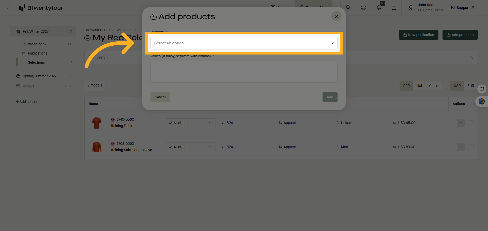Collapse the Archive season using its chevron
Screen dimensions: 488x231
tap(71, 86)
